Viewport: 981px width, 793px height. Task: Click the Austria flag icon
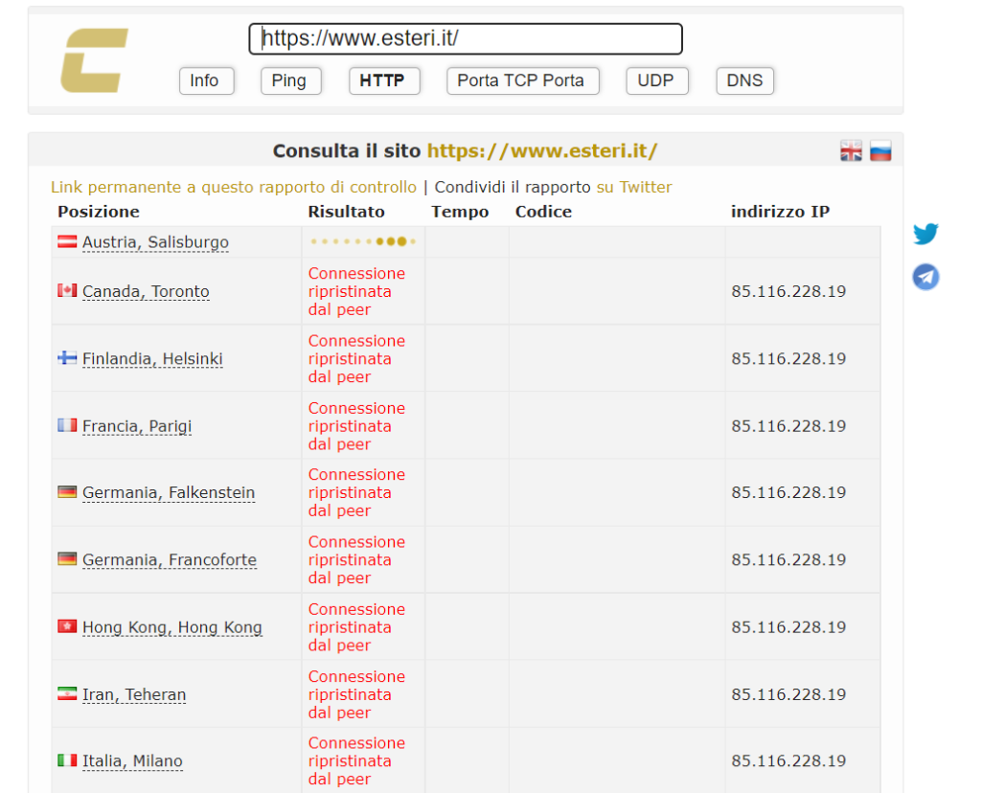click(x=67, y=242)
